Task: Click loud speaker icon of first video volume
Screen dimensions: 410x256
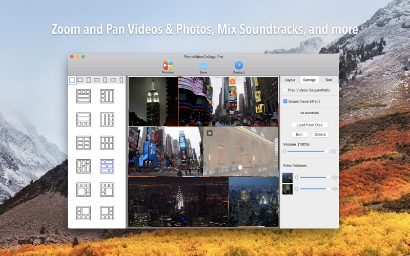Action: point(335,177)
